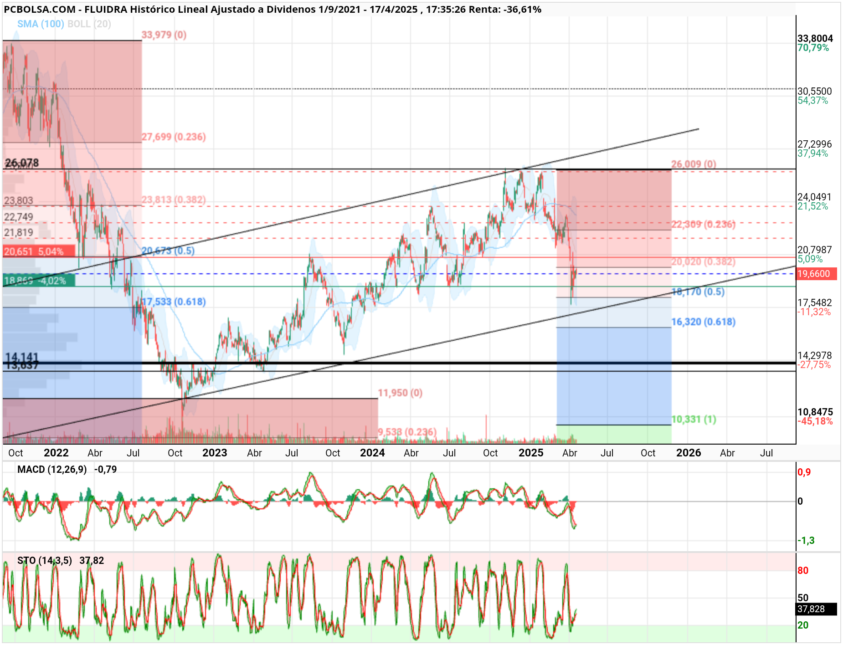843x645 pixels.
Task: Click the -27,75% axis percentage
Action: pos(814,364)
